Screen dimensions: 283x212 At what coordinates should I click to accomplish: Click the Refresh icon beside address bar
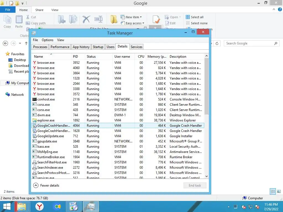(217, 43)
